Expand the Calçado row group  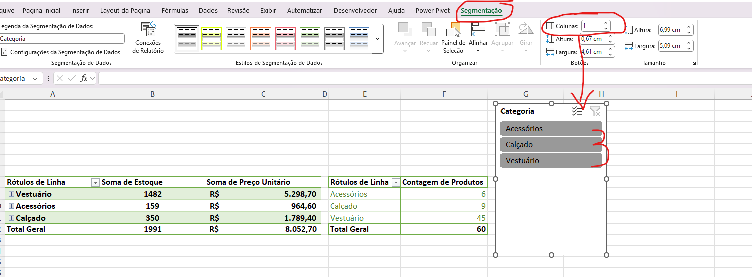pyautogui.click(x=11, y=218)
